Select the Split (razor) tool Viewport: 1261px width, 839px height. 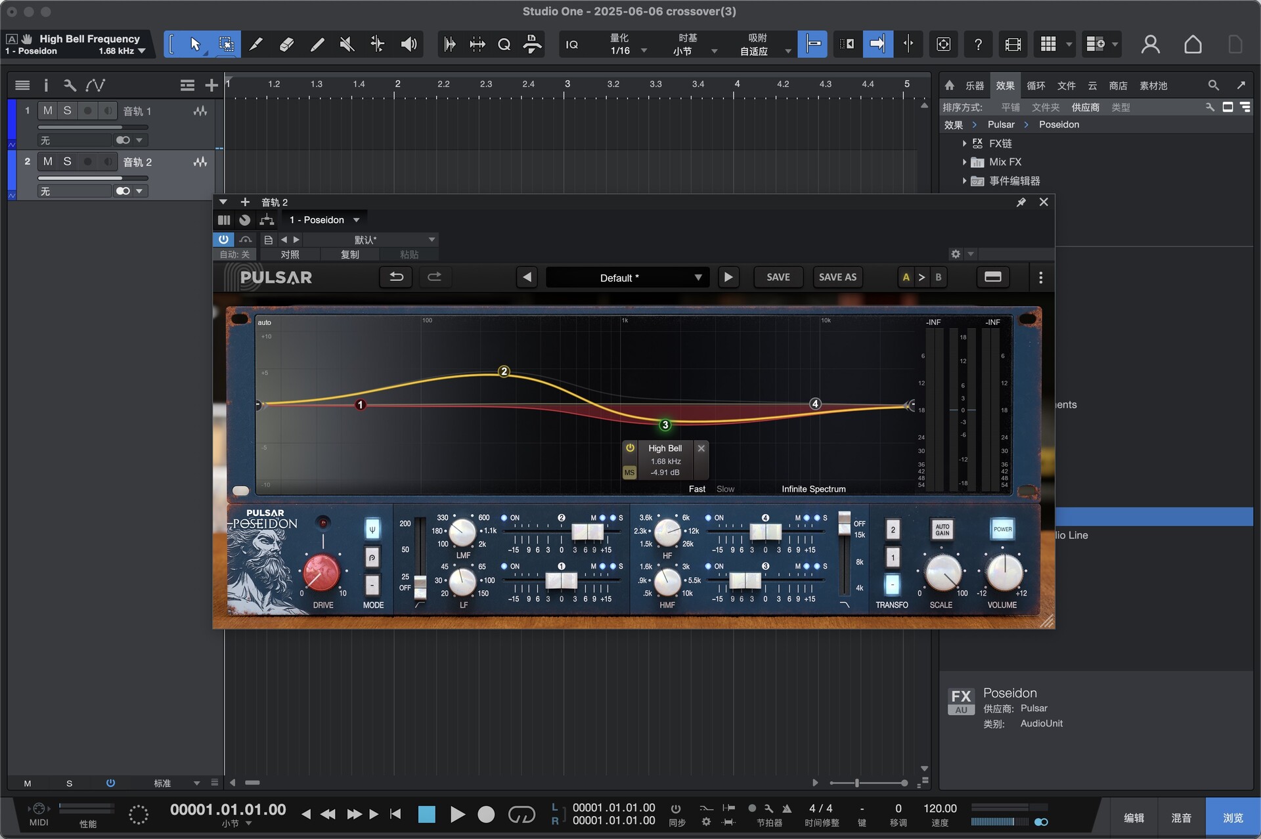click(x=256, y=44)
